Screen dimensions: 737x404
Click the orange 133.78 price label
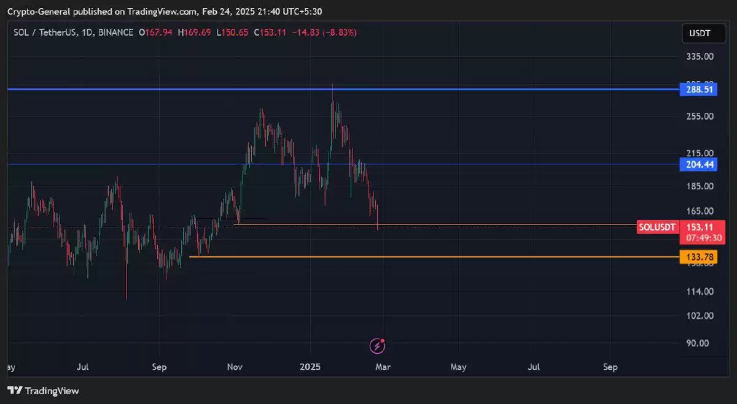[x=699, y=257]
